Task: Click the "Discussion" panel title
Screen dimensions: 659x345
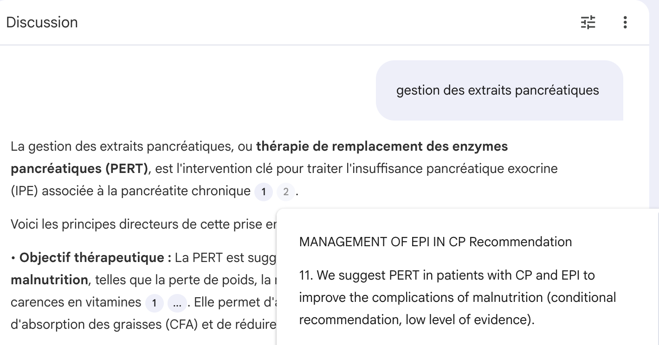Action: click(42, 22)
